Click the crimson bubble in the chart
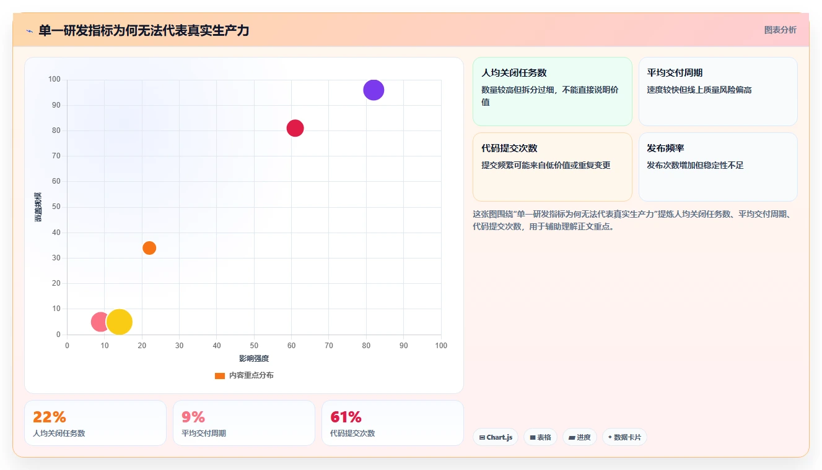 pyautogui.click(x=295, y=128)
